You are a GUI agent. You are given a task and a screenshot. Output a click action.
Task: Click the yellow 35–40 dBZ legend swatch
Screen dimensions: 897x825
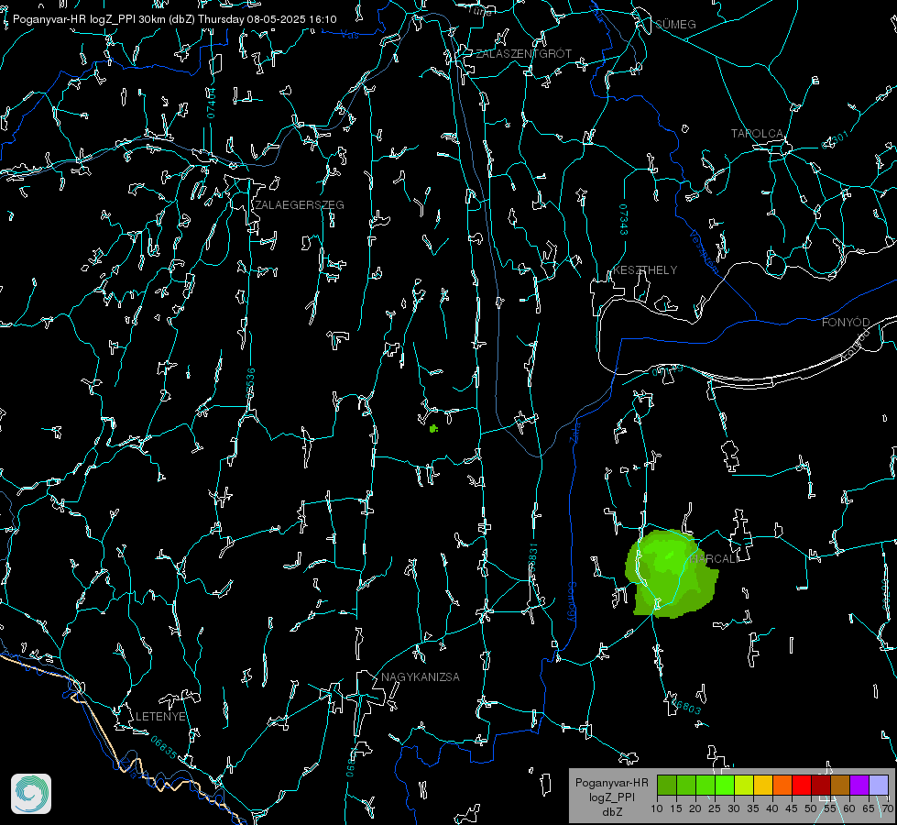(763, 785)
